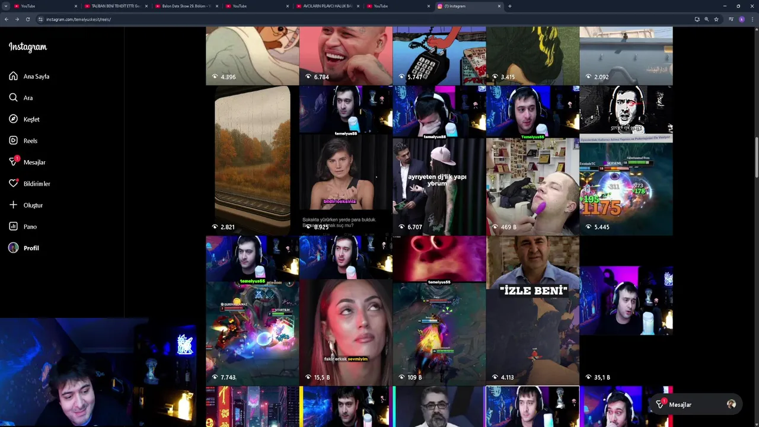Open the bildiriceksiniz reel with 8.925 views
This screenshot has width=759, height=427.
(x=346, y=160)
